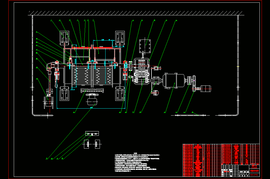
Task: Select the left parts list table
Action: (202, 160)
